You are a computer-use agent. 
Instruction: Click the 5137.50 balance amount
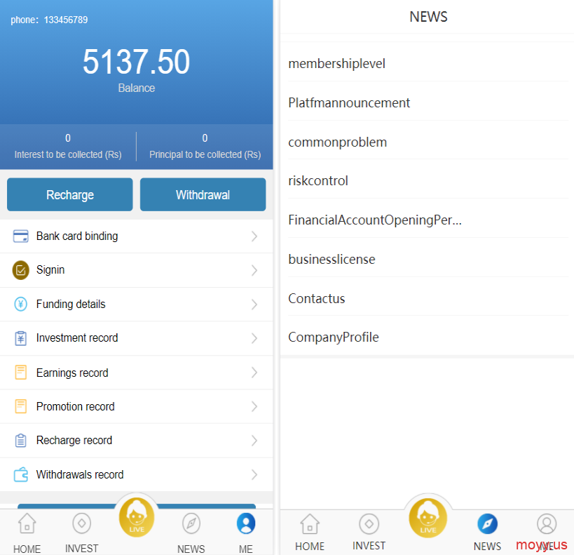136,62
